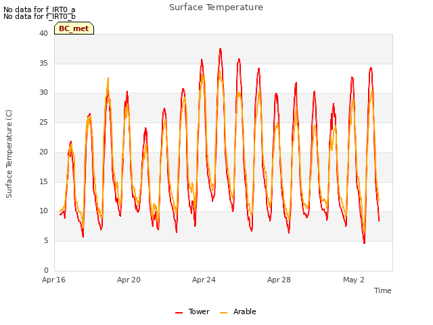Click the Surface Temperature chart title
Viewport: 433px width, 325px height.
pyautogui.click(x=216, y=7)
